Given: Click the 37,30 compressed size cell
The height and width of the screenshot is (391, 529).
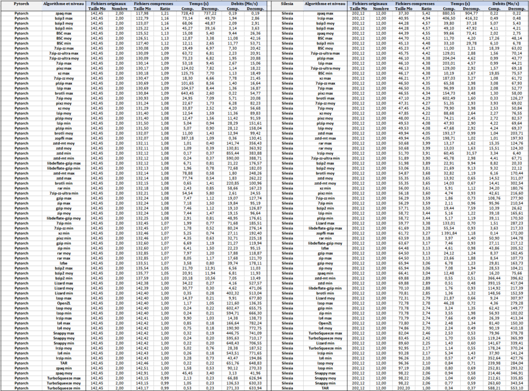Looking at the screenshot, I should (403, 13).
